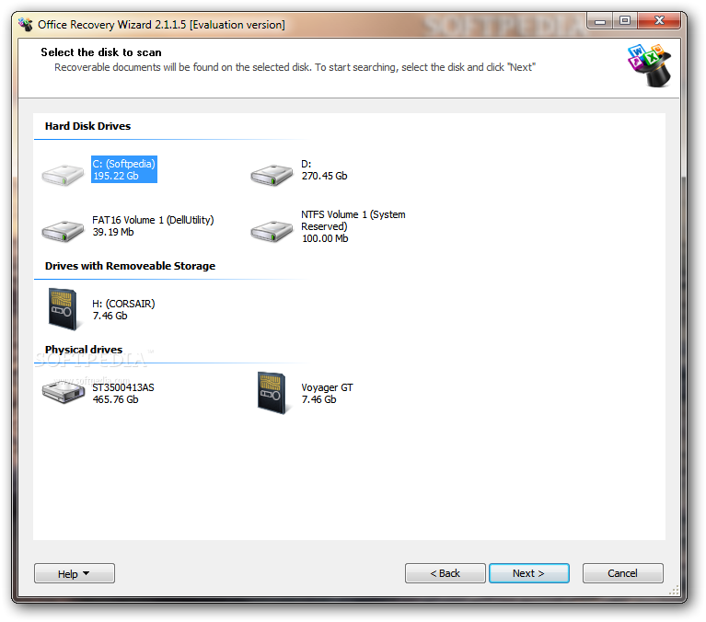The width and height of the screenshot is (706, 622).
Task: Click the D: hard disk icon
Action: pyautogui.click(x=272, y=175)
